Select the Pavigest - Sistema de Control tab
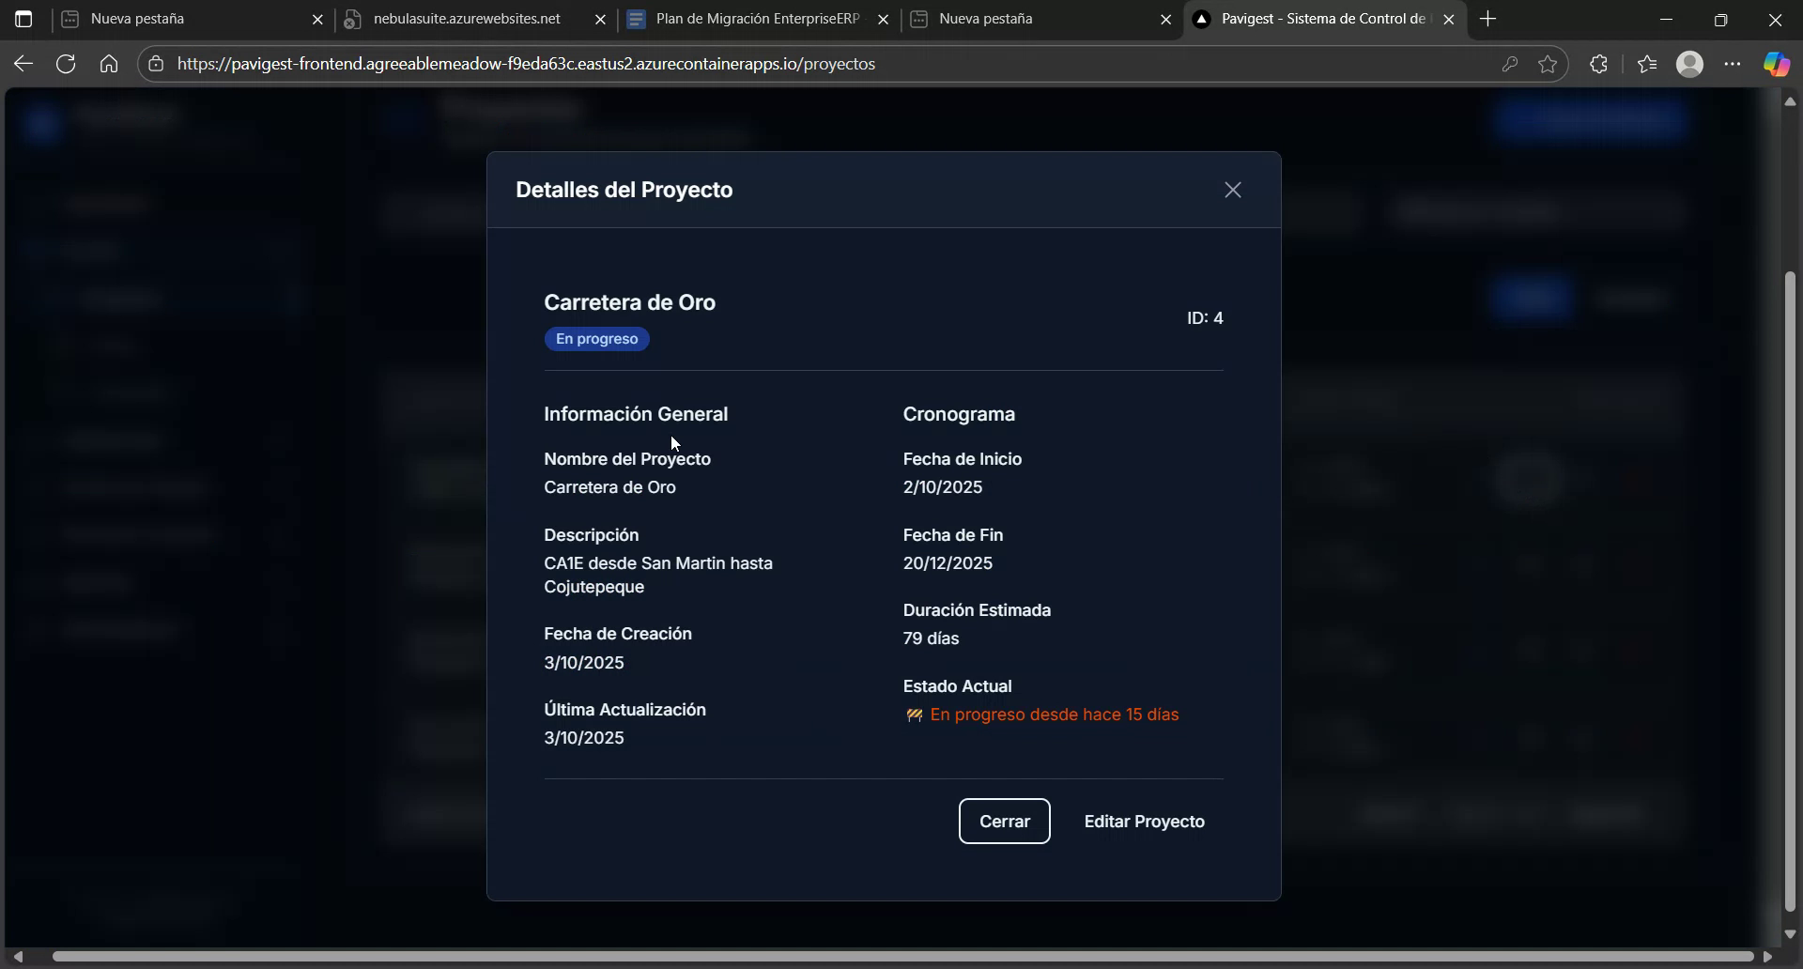 click(1315, 19)
